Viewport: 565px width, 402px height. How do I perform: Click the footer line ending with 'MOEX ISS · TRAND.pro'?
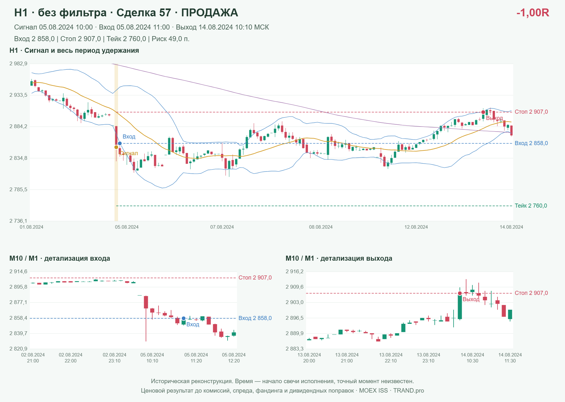282,391
